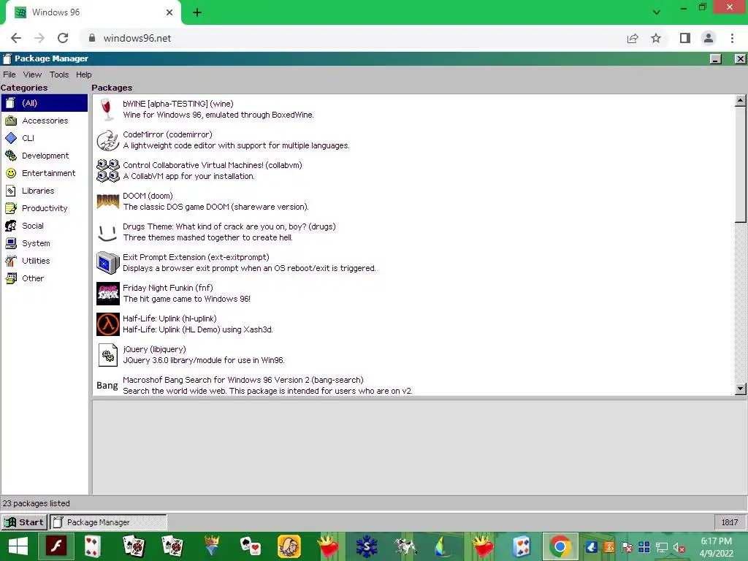Select the Friday Night Funkin icon
Screen dimensions: 748x561
108,294
